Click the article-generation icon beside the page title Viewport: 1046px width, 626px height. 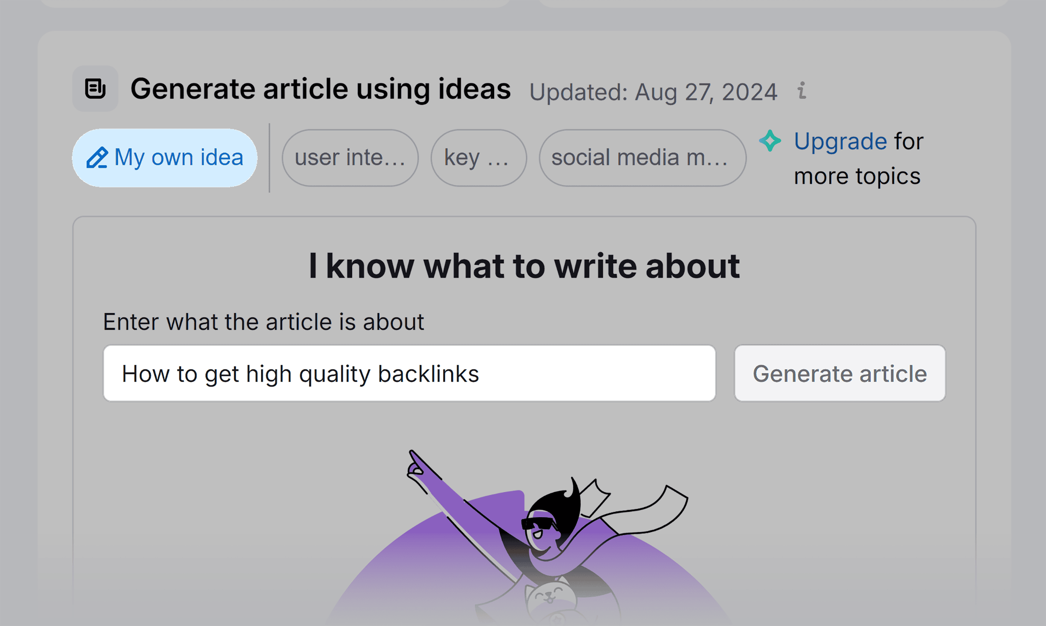click(95, 89)
